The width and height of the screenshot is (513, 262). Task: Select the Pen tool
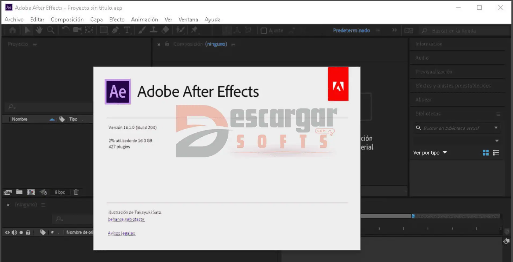tap(115, 30)
